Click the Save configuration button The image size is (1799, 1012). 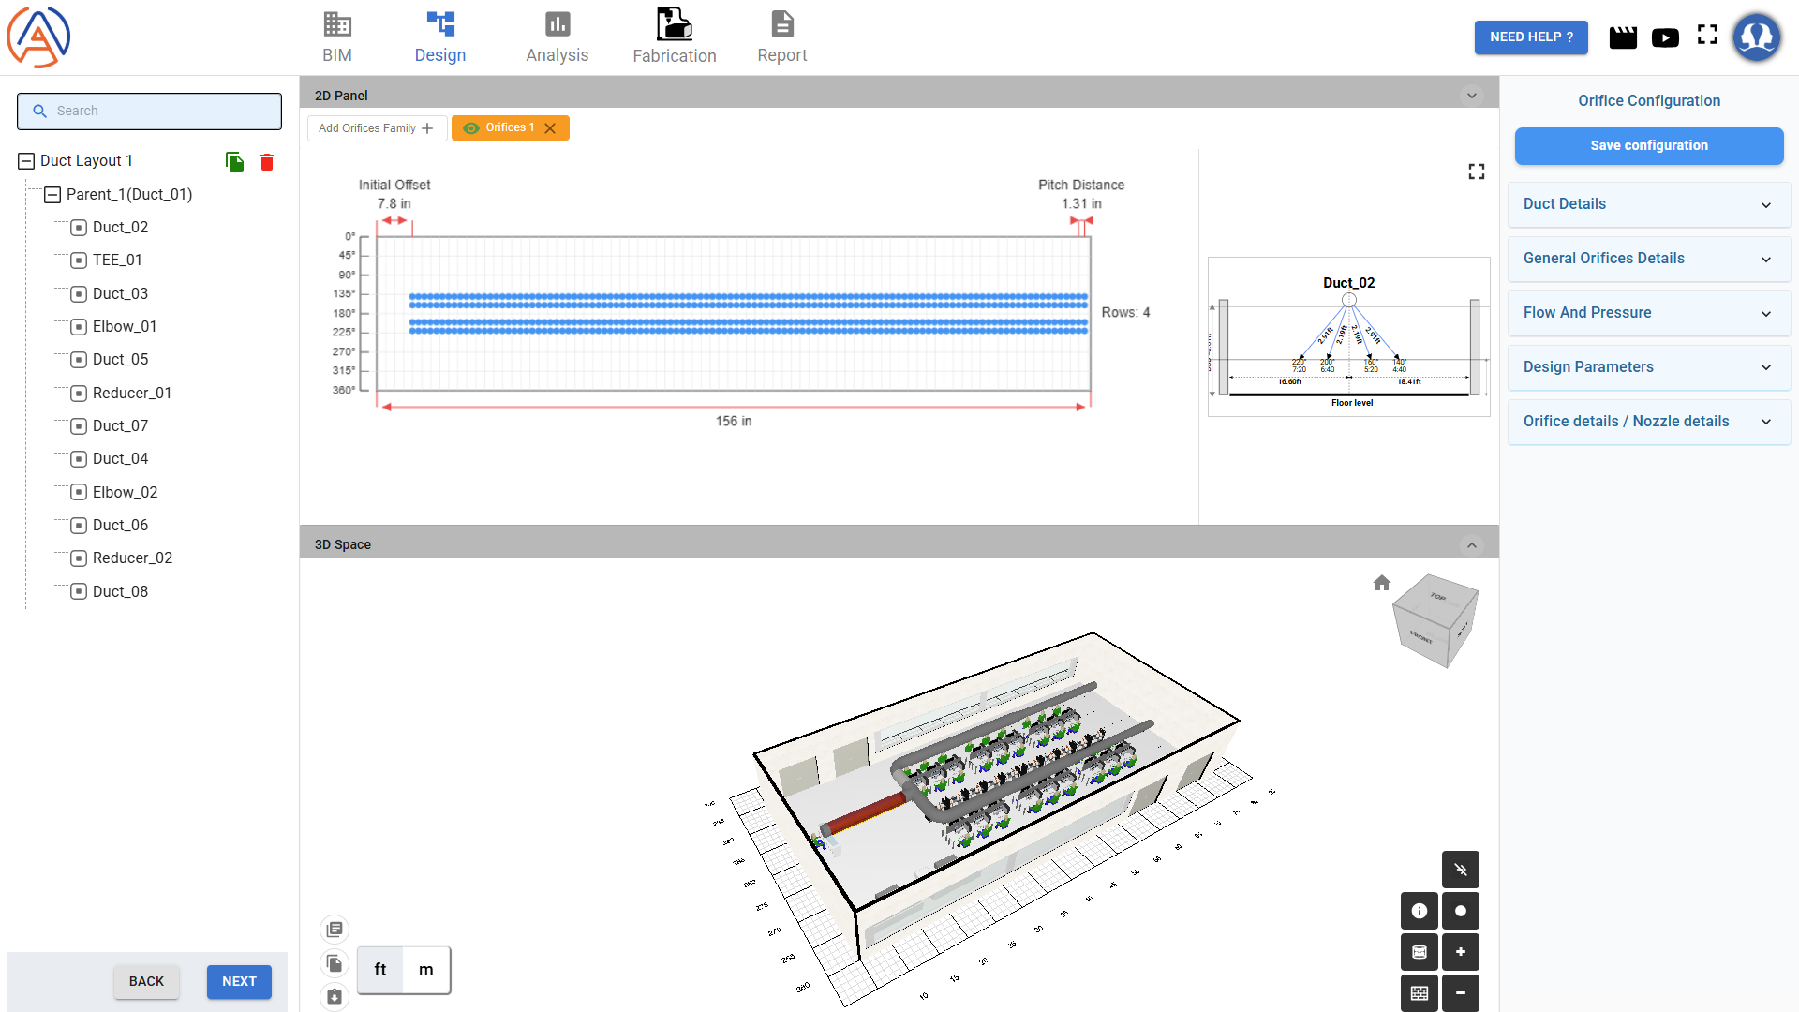[1648, 146]
